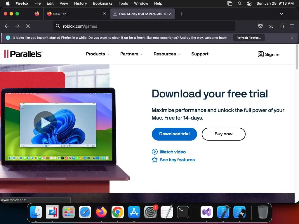Open Finder from the Dock

coord(36,212)
